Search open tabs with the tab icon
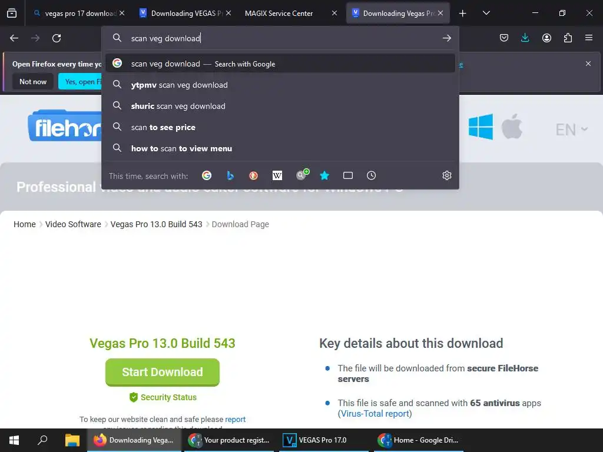The height and width of the screenshot is (452, 603). coord(347,175)
